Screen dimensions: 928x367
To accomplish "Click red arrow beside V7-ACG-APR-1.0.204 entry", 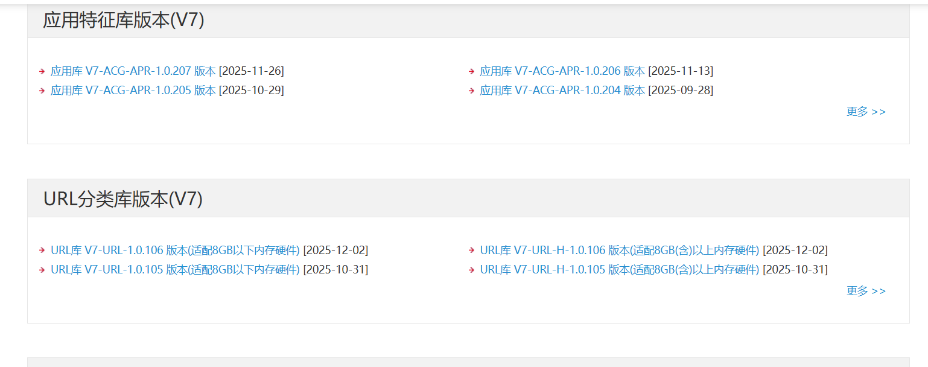I will (x=472, y=91).
